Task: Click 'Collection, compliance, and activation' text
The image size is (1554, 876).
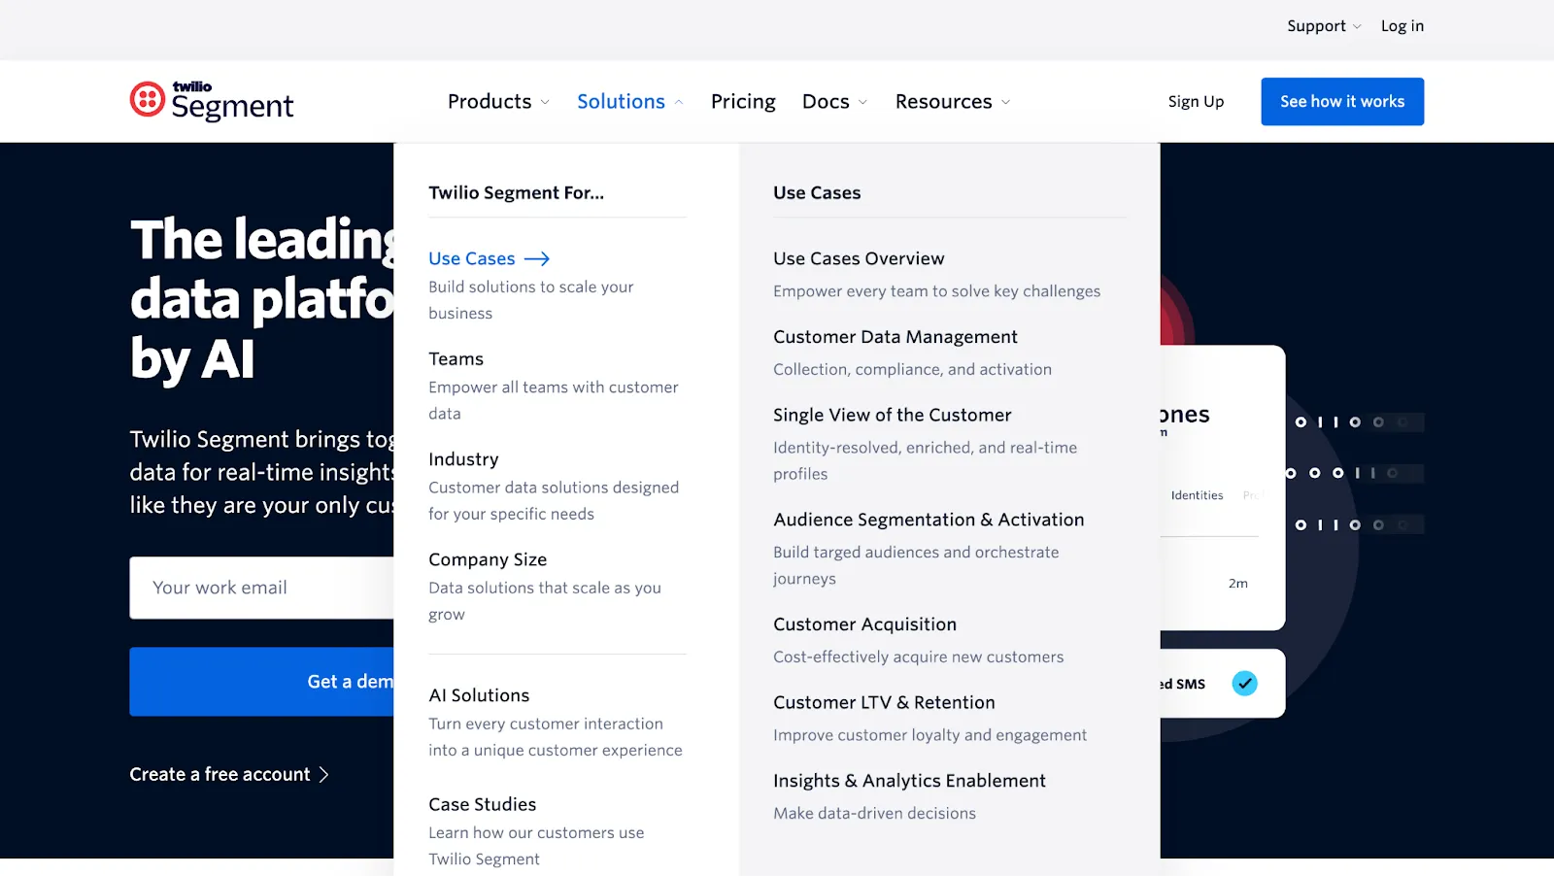Action: tap(912, 369)
